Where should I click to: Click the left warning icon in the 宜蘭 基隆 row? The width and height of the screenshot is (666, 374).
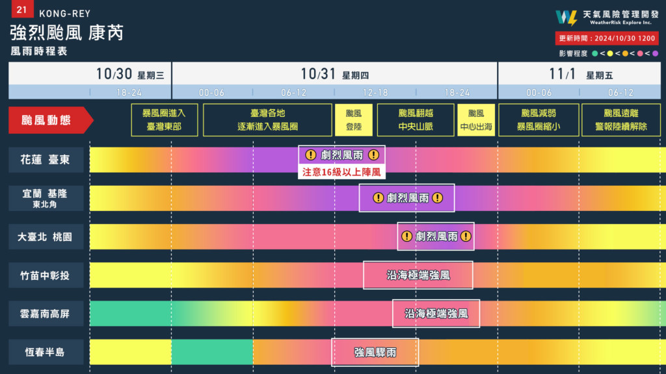point(378,198)
